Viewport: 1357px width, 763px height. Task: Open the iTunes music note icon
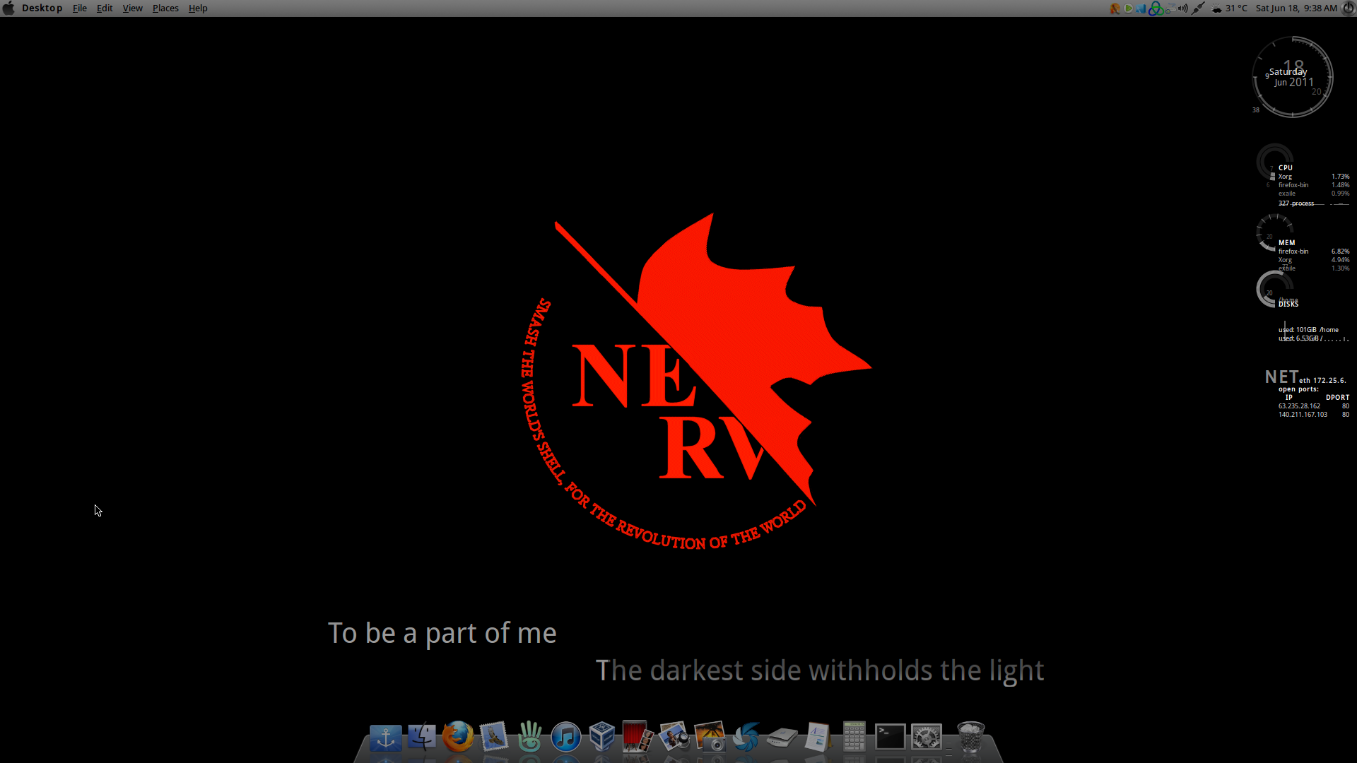[x=566, y=738]
